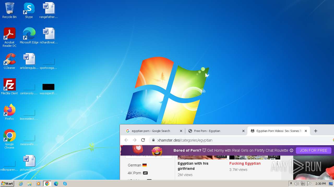Switch to Chrome in the taskbar
This screenshot has height=187, width=334.
pyautogui.click(x=47, y=184)
